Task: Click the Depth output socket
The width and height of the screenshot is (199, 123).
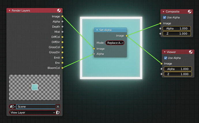Action: [62, 27]
